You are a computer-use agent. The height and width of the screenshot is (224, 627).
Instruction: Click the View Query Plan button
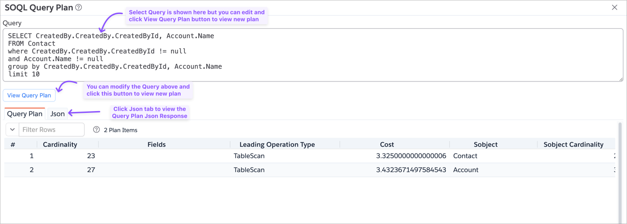click(29, 95)
